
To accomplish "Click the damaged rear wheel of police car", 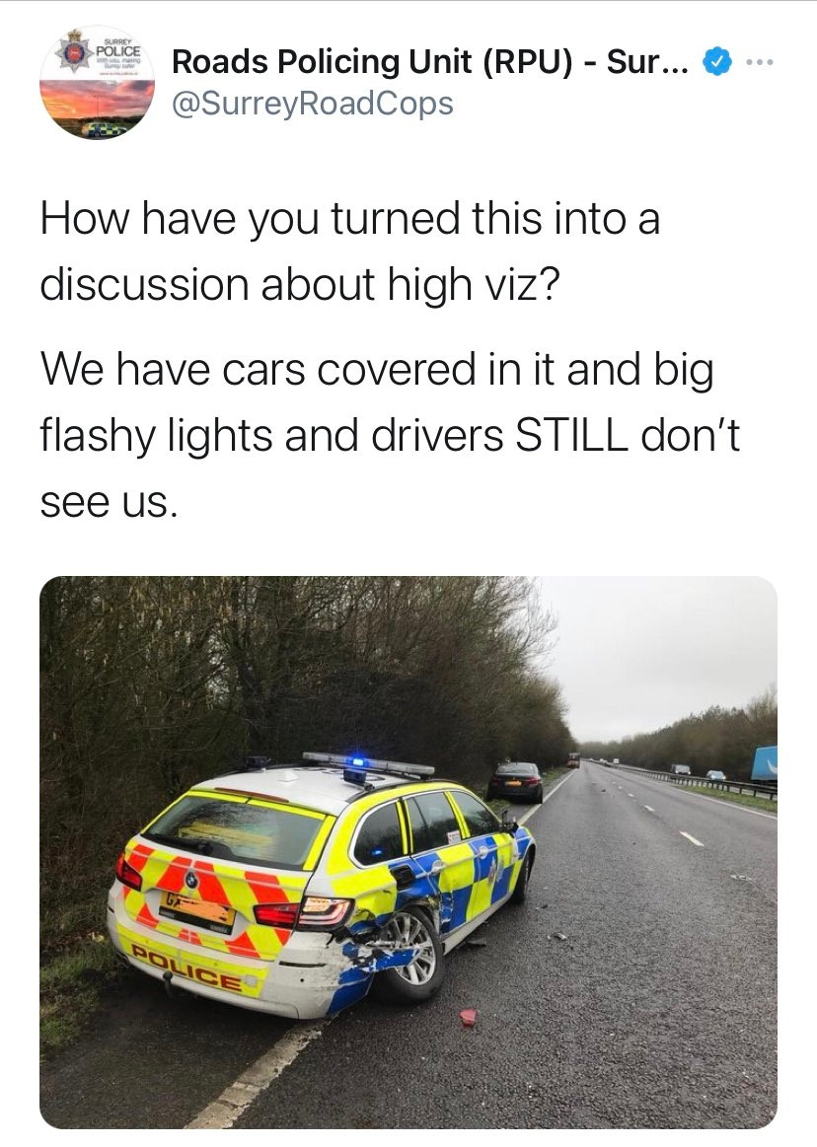I will point(409,953).
